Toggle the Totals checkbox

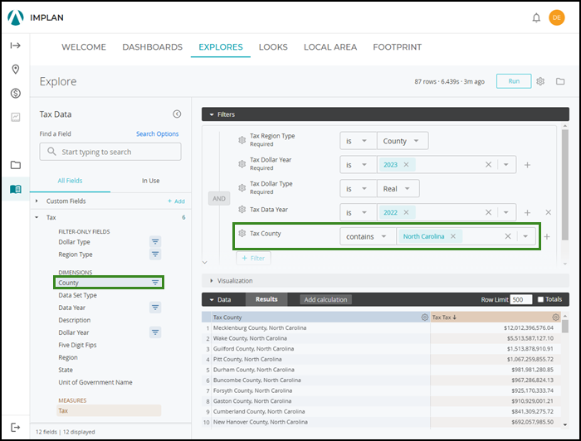coord(540,299)
